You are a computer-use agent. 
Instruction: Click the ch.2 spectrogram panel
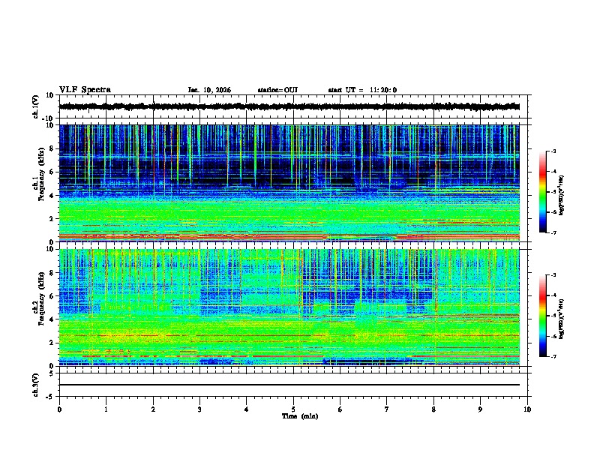289,307
